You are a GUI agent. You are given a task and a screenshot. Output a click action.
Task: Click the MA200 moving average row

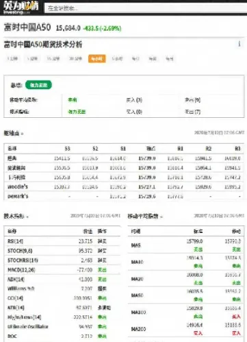click(x=185, y=329)
